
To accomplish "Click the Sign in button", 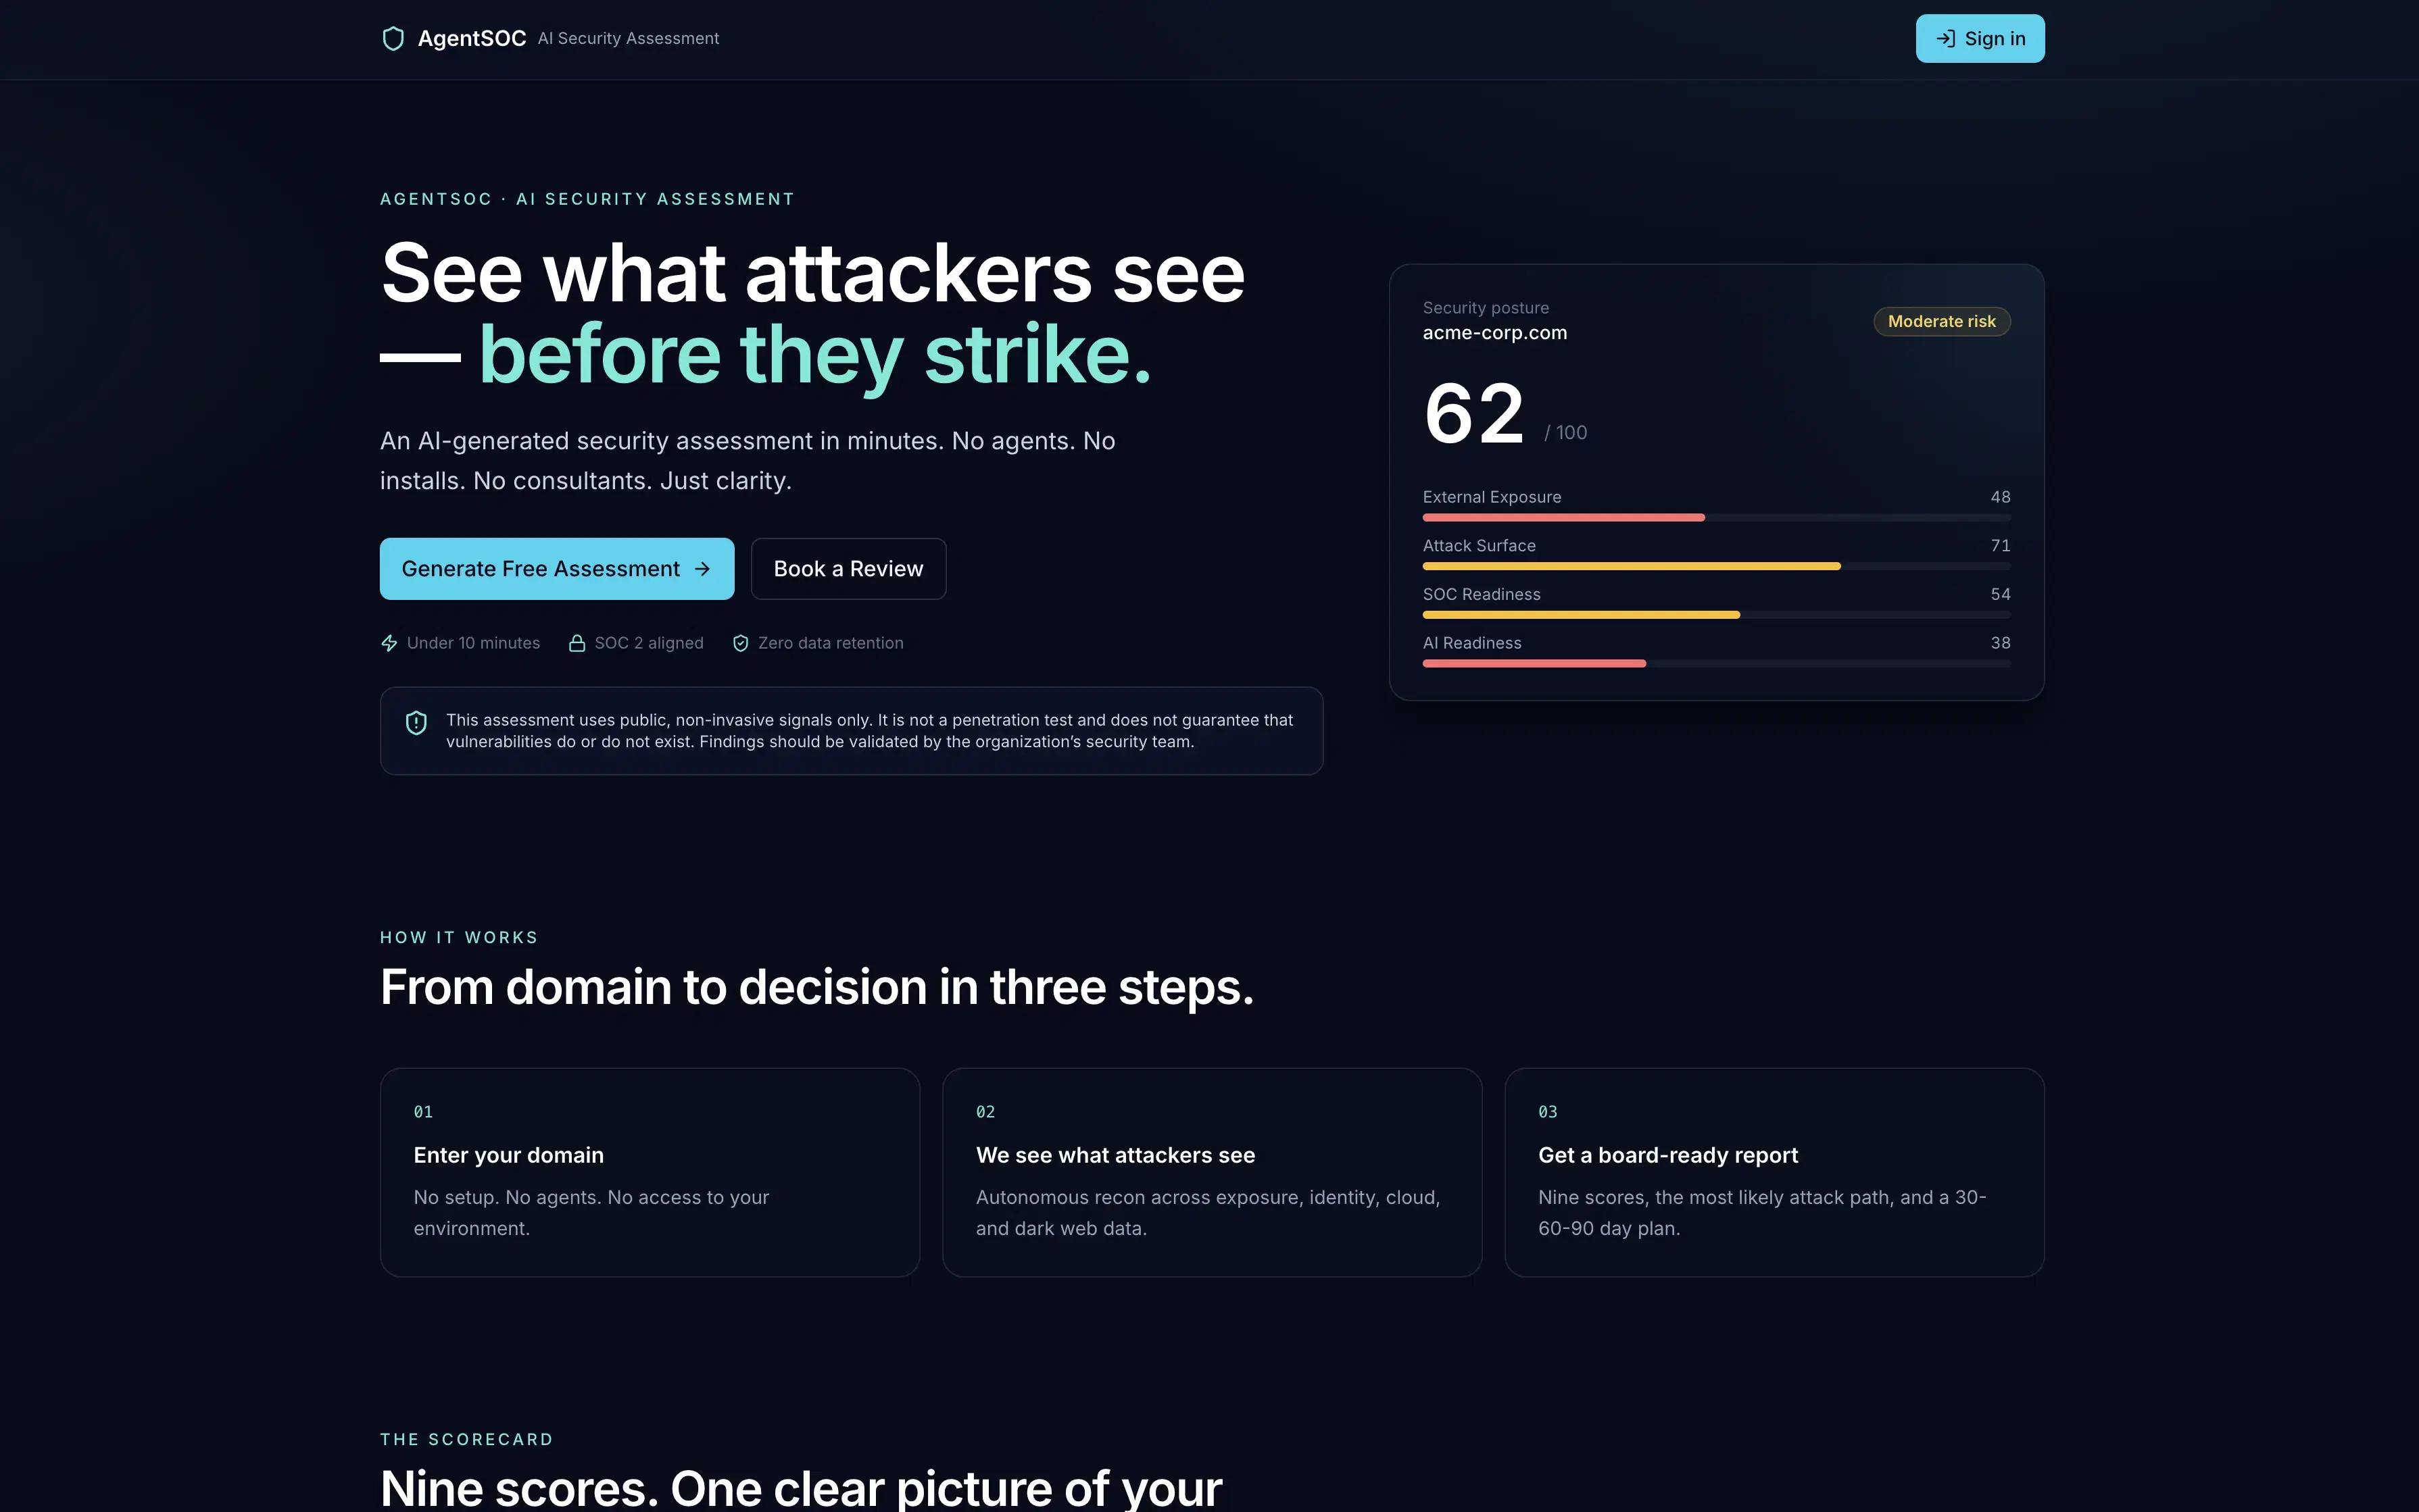I will [x=1980, y=38].
